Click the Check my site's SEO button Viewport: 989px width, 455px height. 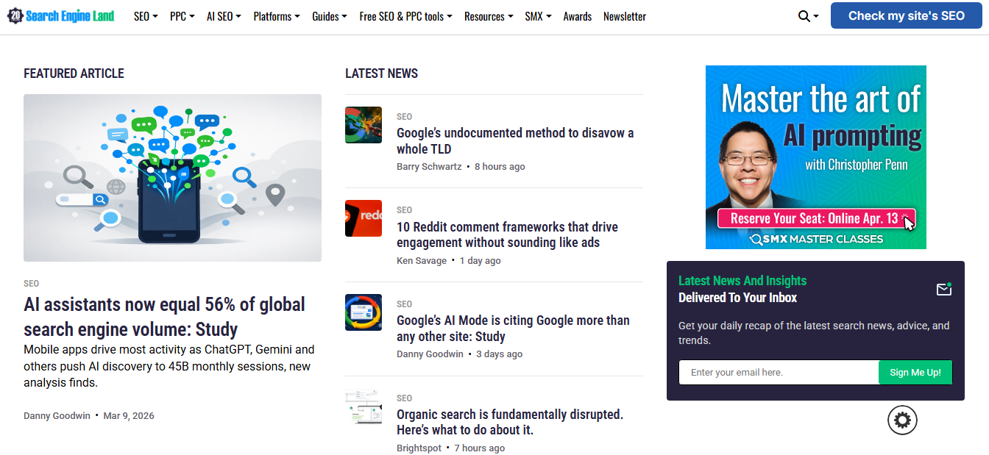click(x=906, y=15)
